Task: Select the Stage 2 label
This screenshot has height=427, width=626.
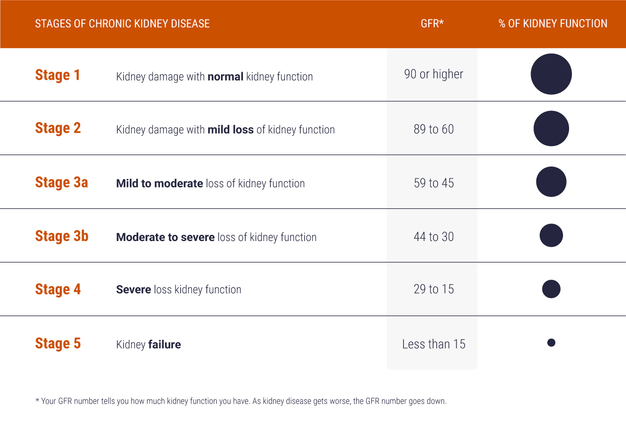Action: 58,128
